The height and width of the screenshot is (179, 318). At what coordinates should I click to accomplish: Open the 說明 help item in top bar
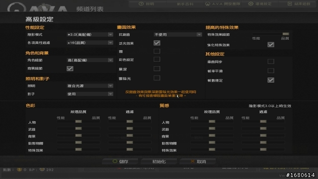[147, 4]
